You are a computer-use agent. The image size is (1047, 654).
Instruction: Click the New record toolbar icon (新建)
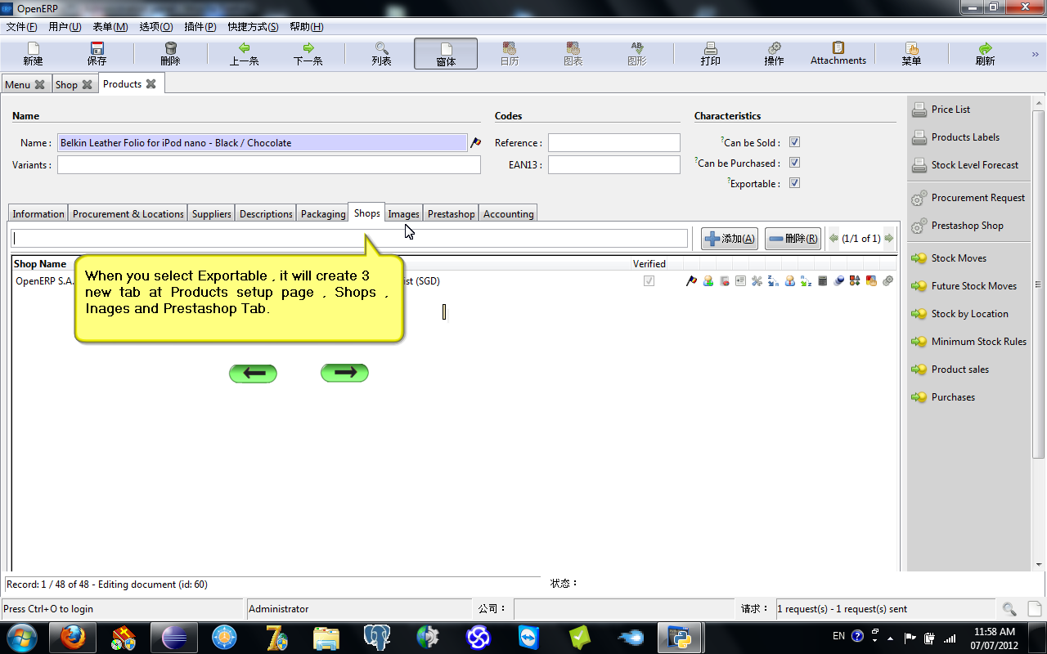pyautogui.click(x=33, y=54)
